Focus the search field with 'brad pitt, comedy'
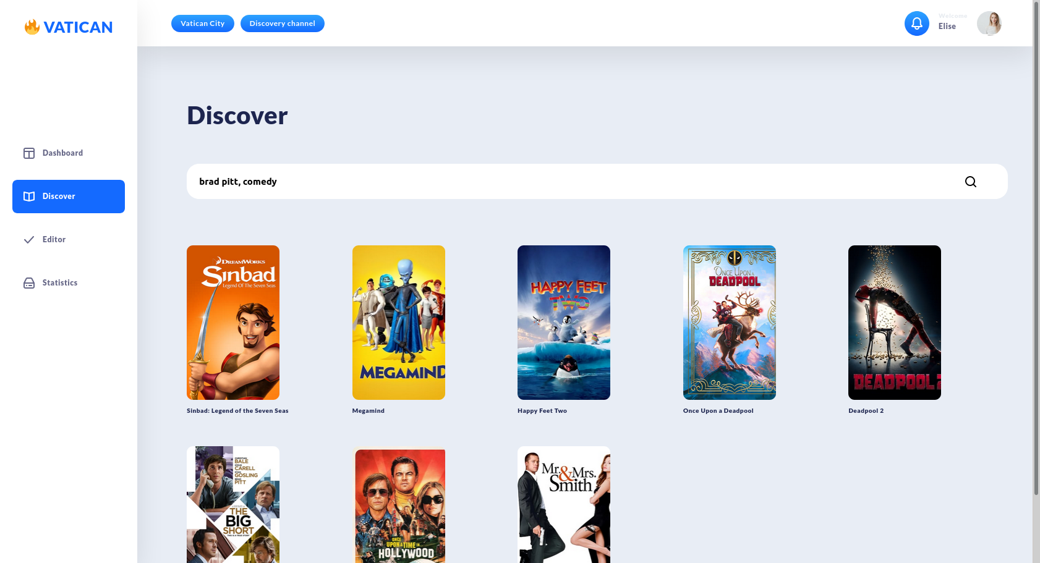Image resolution: width=1040 pixels, height=563 pixels. click(x=597, y=182)
